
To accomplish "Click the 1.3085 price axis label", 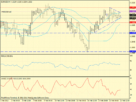I will click(x=132, y=36).
